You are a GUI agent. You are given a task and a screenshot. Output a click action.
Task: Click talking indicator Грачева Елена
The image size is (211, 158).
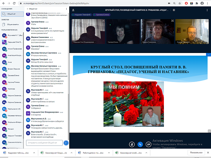[102, 14]
